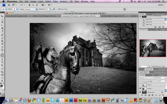Screen dimensions: 167x104
Task: Open the Range dropdown set to Shadows
Action: [31, 9]
